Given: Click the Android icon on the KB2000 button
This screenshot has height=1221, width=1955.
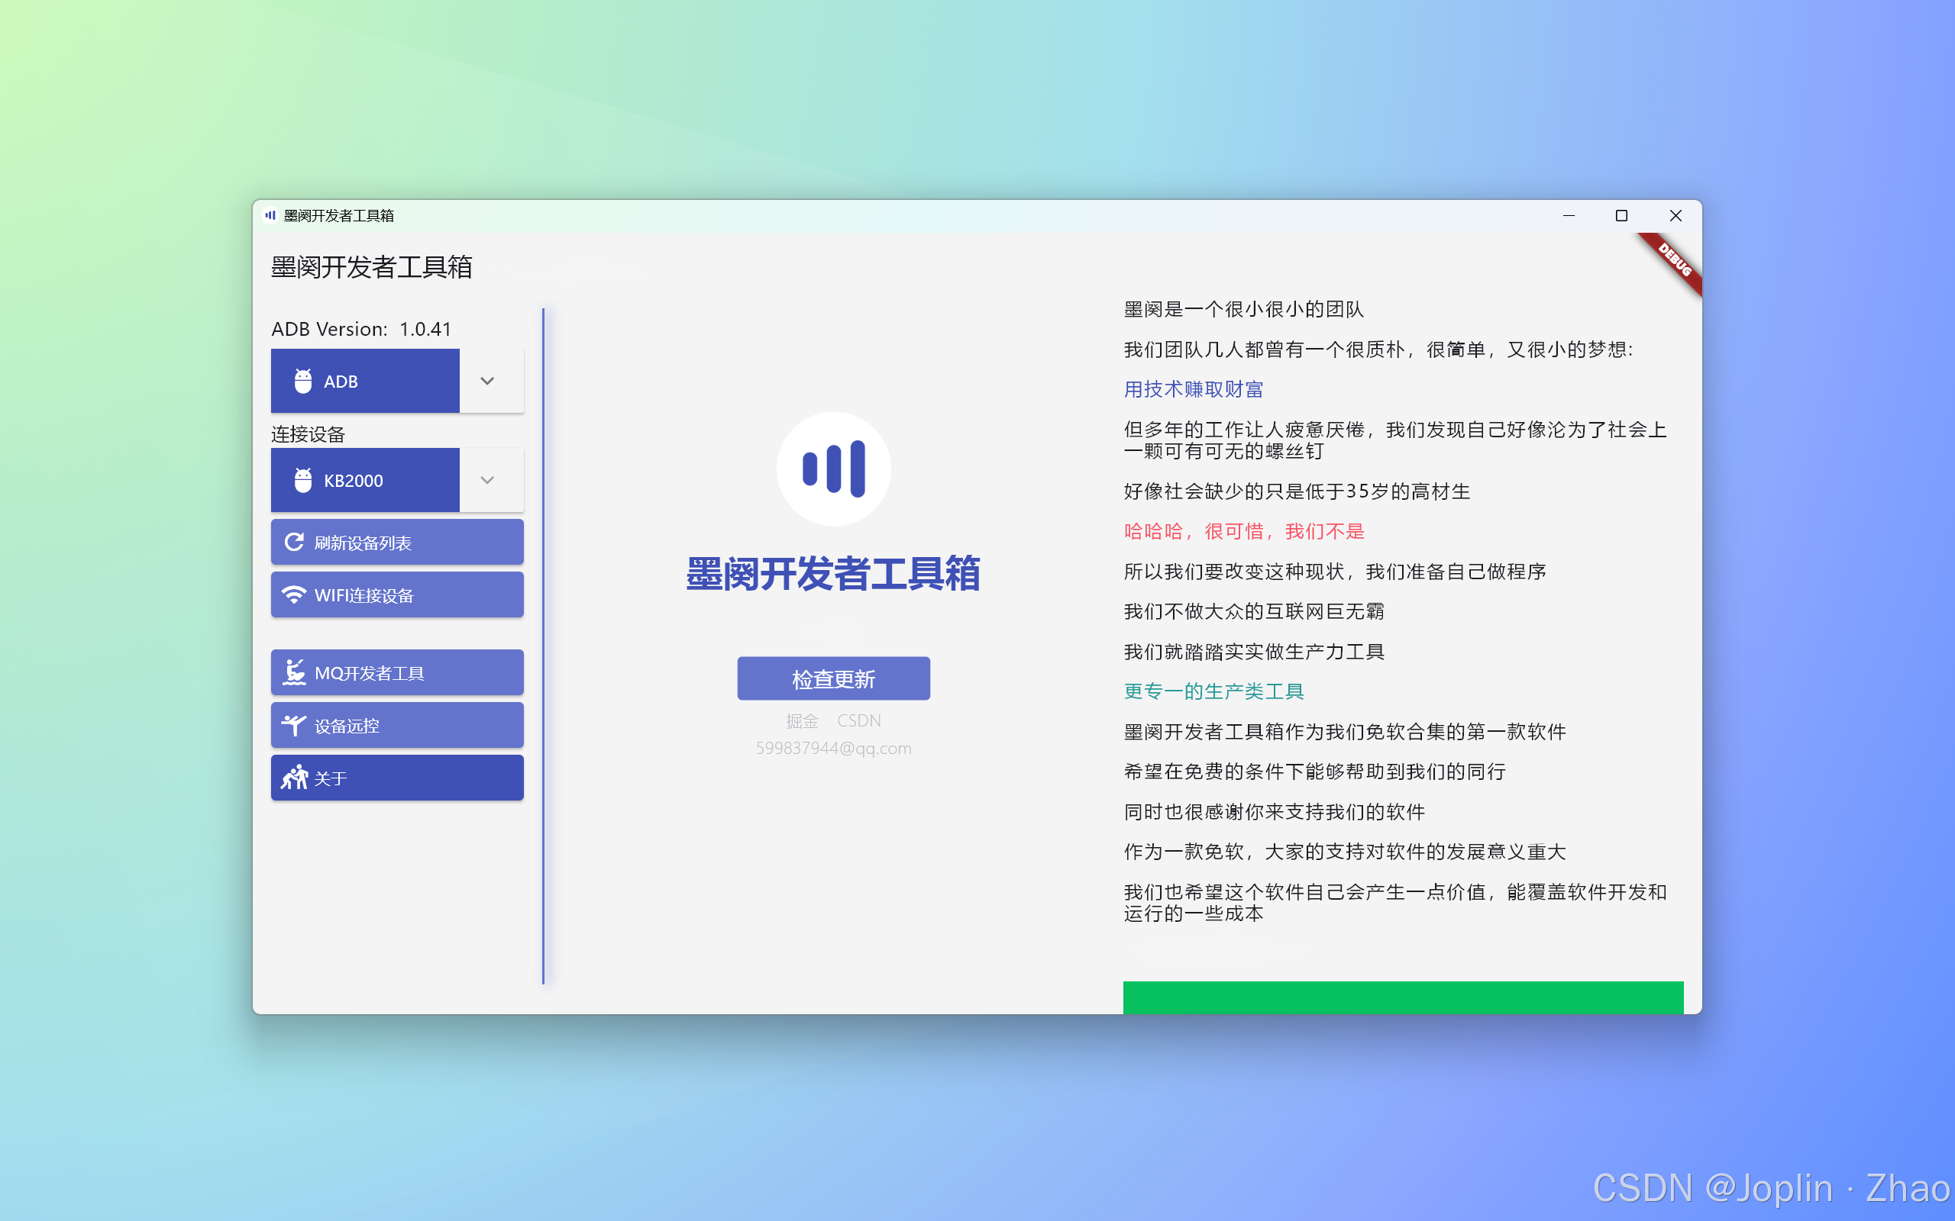Looking at the screenshot, I should [303, 481].
